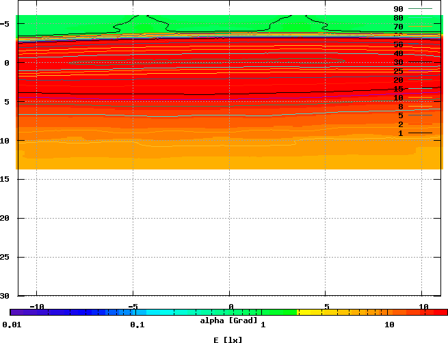This screenshot has width=448, height=343.
Task: Click the colorbar tick label 0.1
Action: [x=137, y=324]
